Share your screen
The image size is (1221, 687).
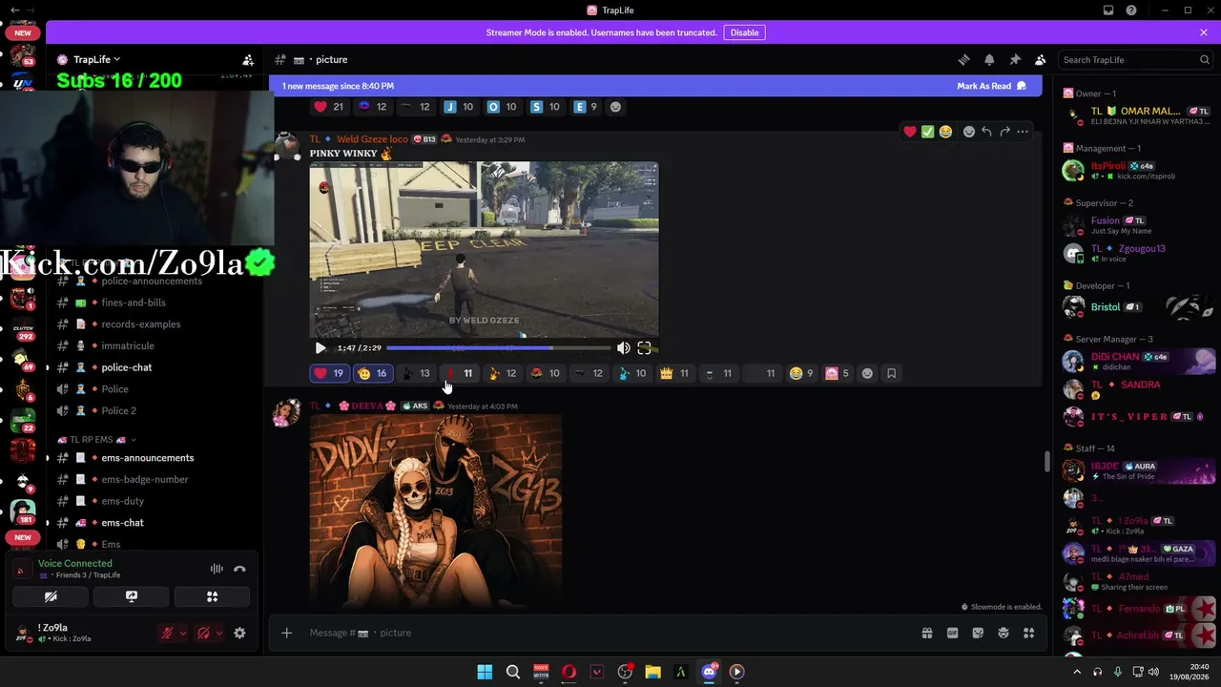click(132, 596)
